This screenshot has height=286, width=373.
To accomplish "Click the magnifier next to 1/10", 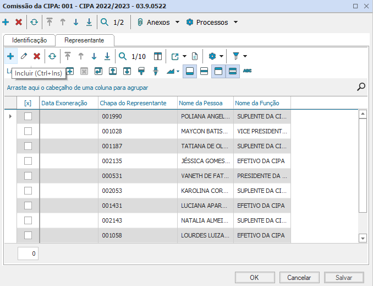I will tap(123, 56).
